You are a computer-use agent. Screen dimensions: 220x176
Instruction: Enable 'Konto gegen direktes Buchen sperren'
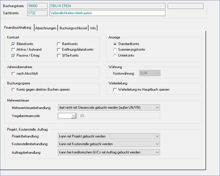click(x=13, y=90)
